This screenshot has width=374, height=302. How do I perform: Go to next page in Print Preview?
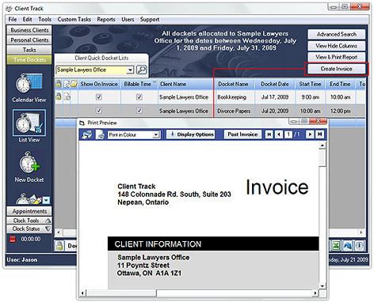310,134
